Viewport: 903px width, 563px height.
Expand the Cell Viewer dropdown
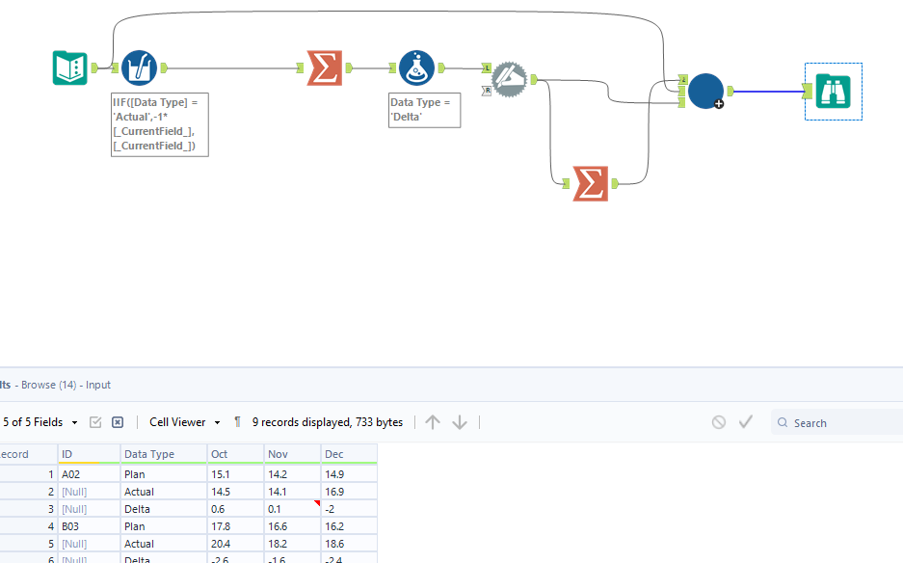(x=182, y=421)
